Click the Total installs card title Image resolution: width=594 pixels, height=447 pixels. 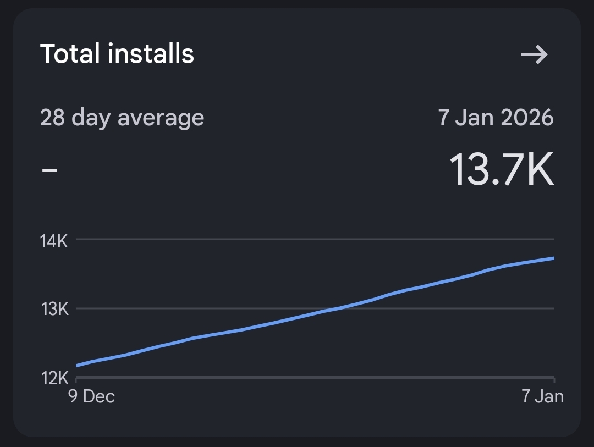[x=117, y=54]
